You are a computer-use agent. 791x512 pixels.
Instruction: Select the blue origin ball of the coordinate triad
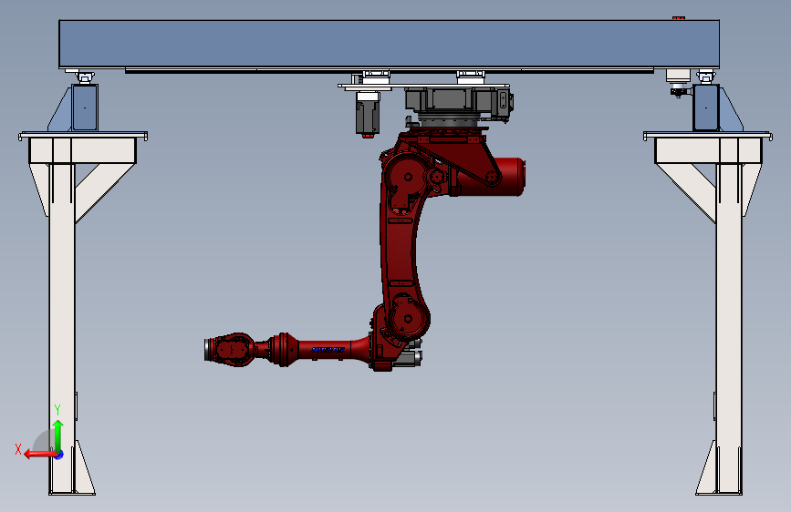59,455
